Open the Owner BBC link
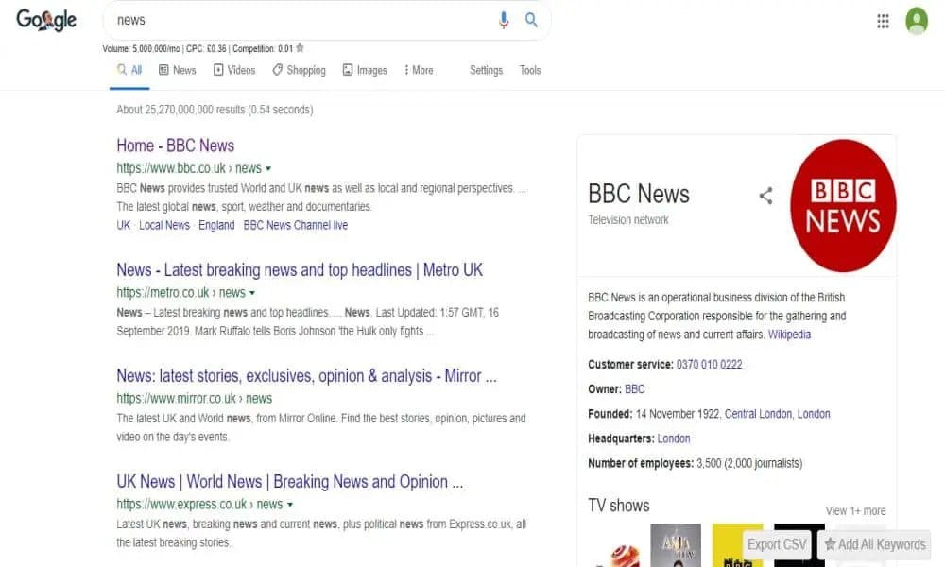This screenshot has height=567, width=945. (635, 389)
